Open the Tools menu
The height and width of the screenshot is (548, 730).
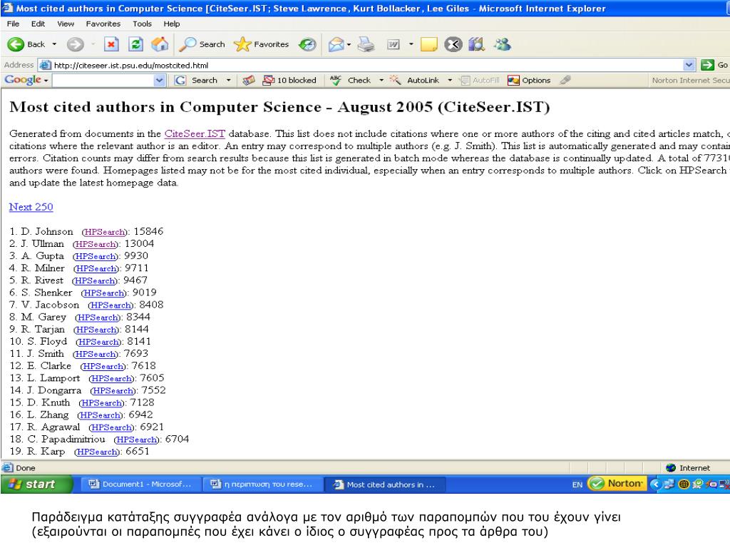(x=142, y=24)
